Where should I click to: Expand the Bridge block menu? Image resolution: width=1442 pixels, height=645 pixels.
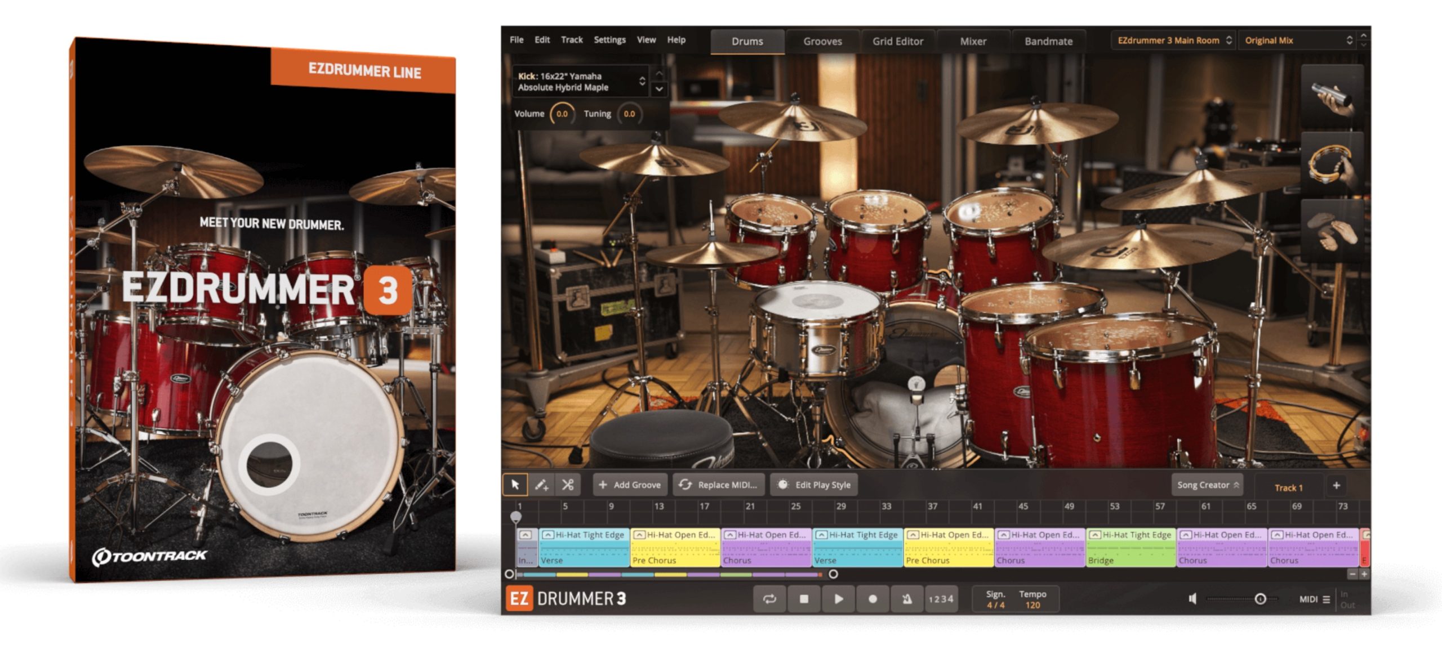[1094, 535]
